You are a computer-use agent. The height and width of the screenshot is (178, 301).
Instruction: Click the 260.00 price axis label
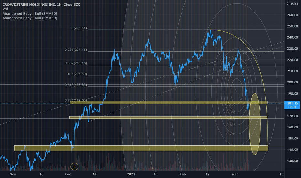pyautogui.click(x=293, y=15)
